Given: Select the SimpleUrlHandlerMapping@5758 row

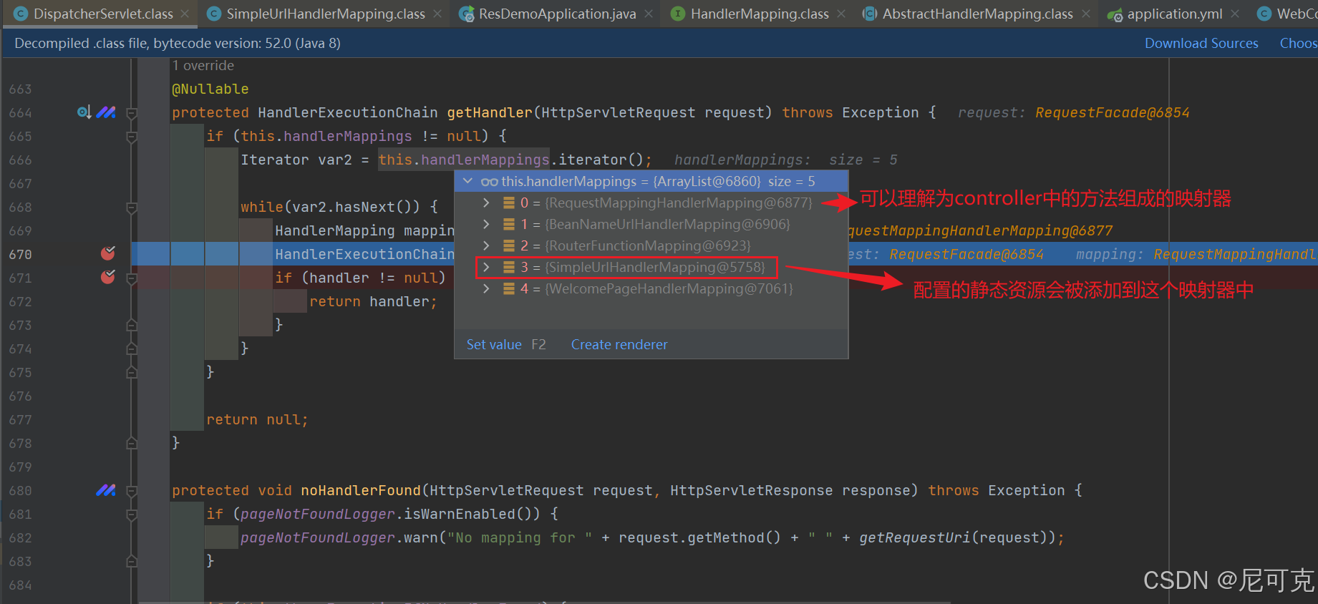Looking at the screenshot, I should (x=651, y=267).
